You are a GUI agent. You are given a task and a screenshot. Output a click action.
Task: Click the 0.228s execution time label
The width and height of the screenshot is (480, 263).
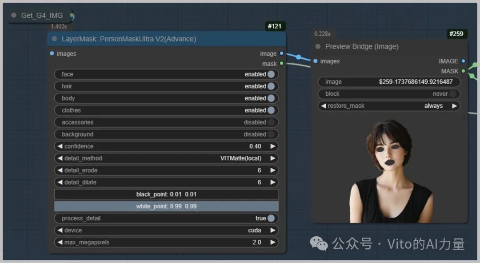322,34
